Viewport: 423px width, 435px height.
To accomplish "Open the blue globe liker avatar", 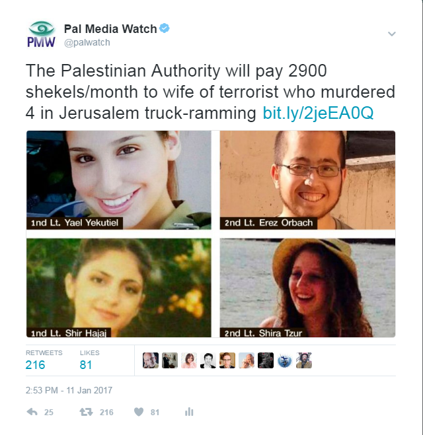I will 285,360.
